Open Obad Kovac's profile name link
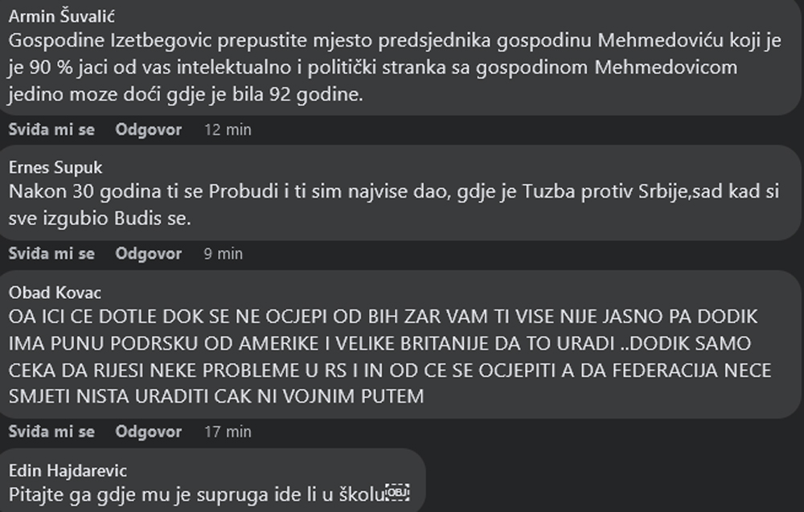This screenshot has width=804, height=512. pyautogui.click(x=55, y=293)
